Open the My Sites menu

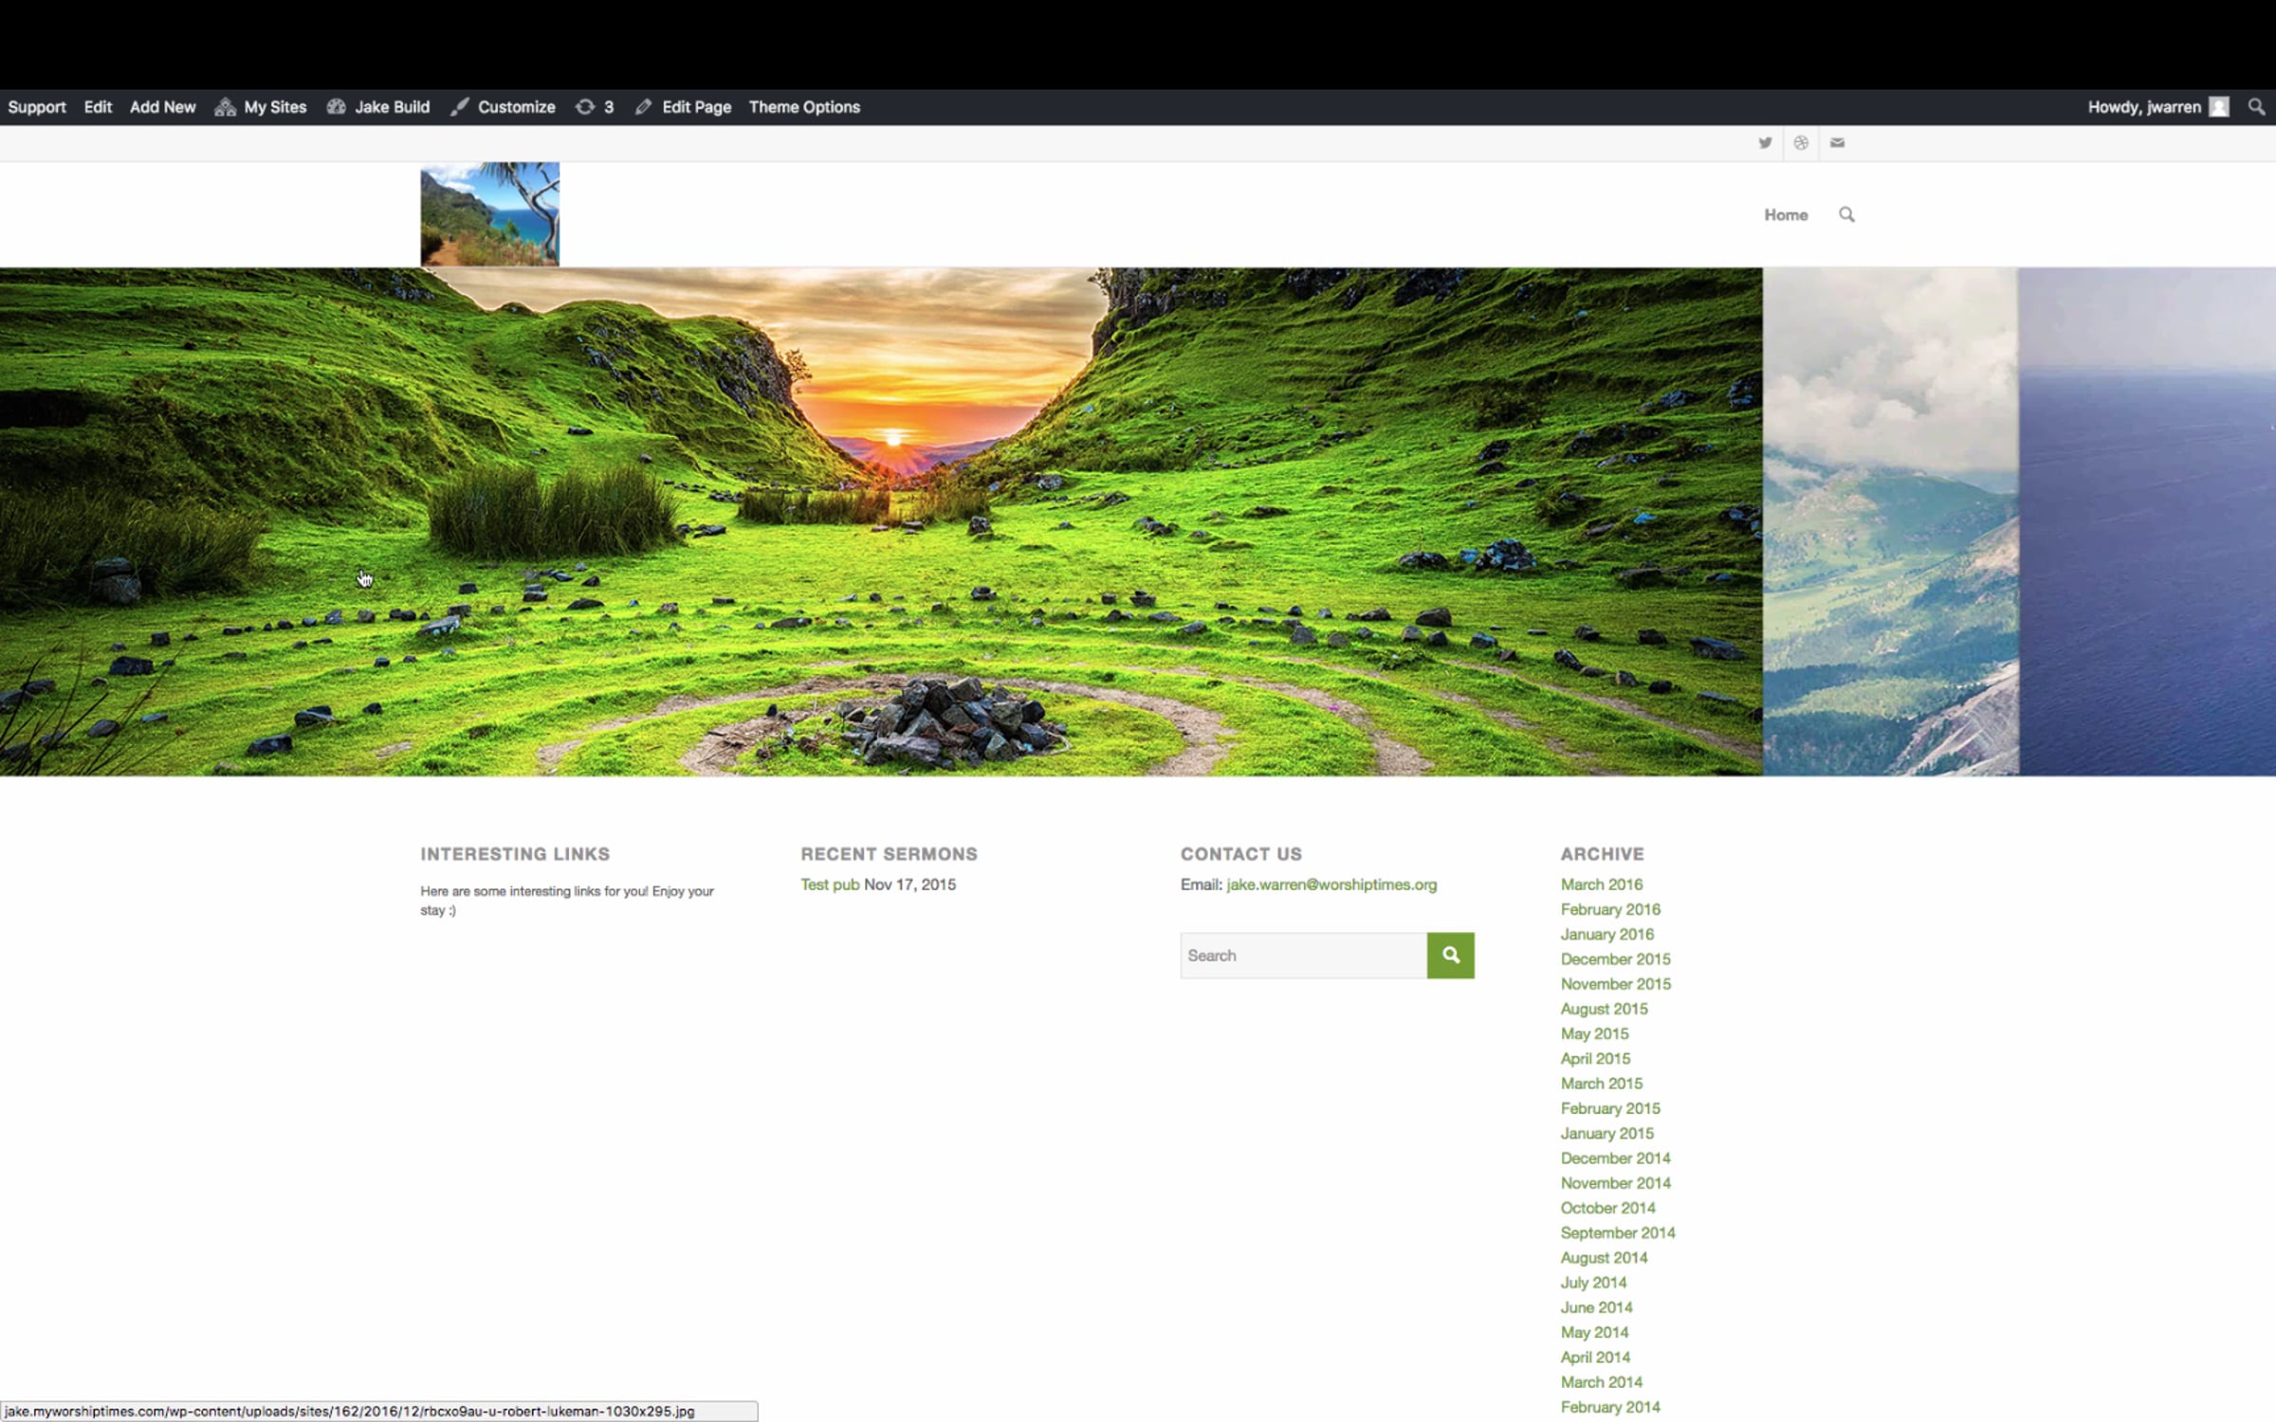(261, 107)
